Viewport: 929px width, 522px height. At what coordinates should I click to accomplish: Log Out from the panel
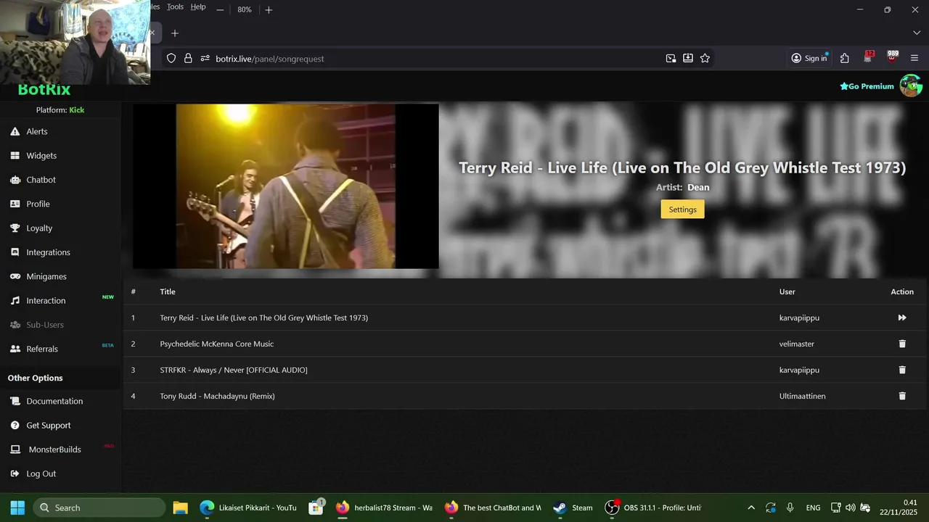[41, 473]
